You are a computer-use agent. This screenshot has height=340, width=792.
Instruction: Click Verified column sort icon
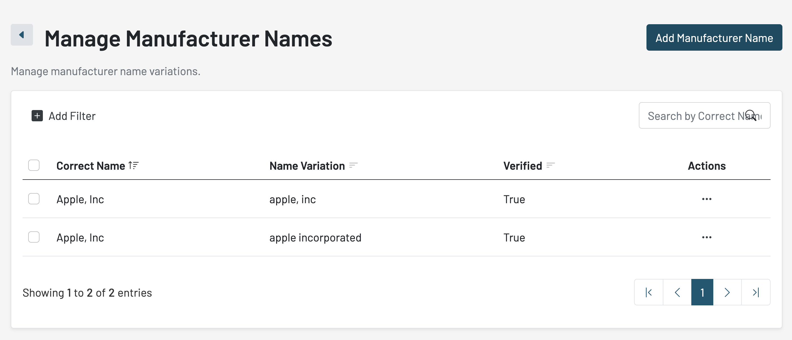point(550,165)
